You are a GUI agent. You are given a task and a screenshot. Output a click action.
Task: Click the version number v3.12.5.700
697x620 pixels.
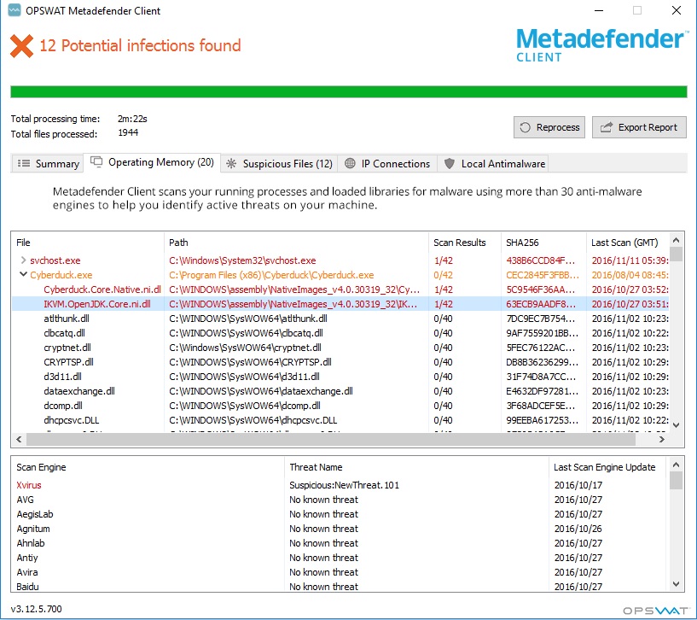(37, 609)
